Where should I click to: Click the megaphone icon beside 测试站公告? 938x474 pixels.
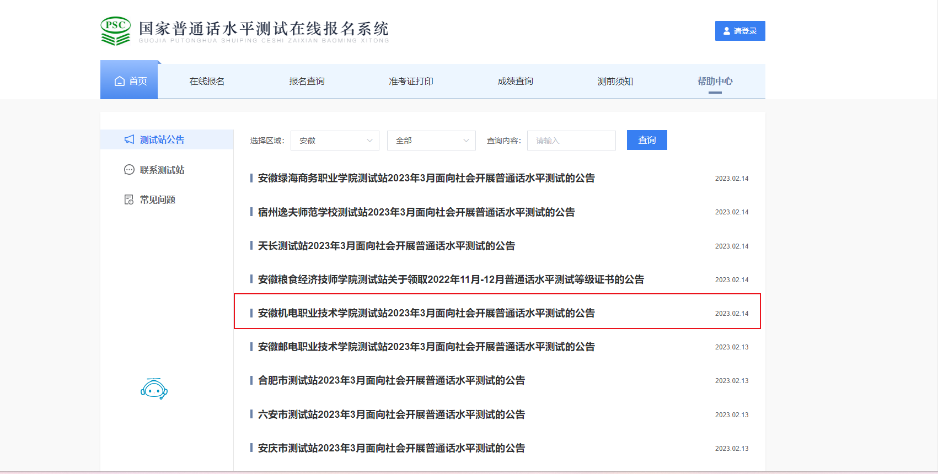pos(129,139)
